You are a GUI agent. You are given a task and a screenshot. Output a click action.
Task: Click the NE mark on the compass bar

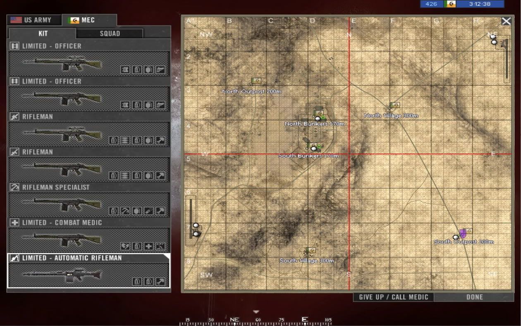tap(234, 320)
